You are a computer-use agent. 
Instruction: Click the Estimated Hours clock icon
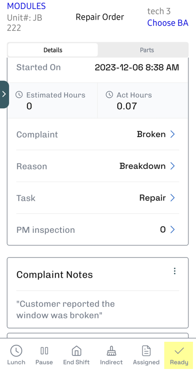(x=19, y=95)
